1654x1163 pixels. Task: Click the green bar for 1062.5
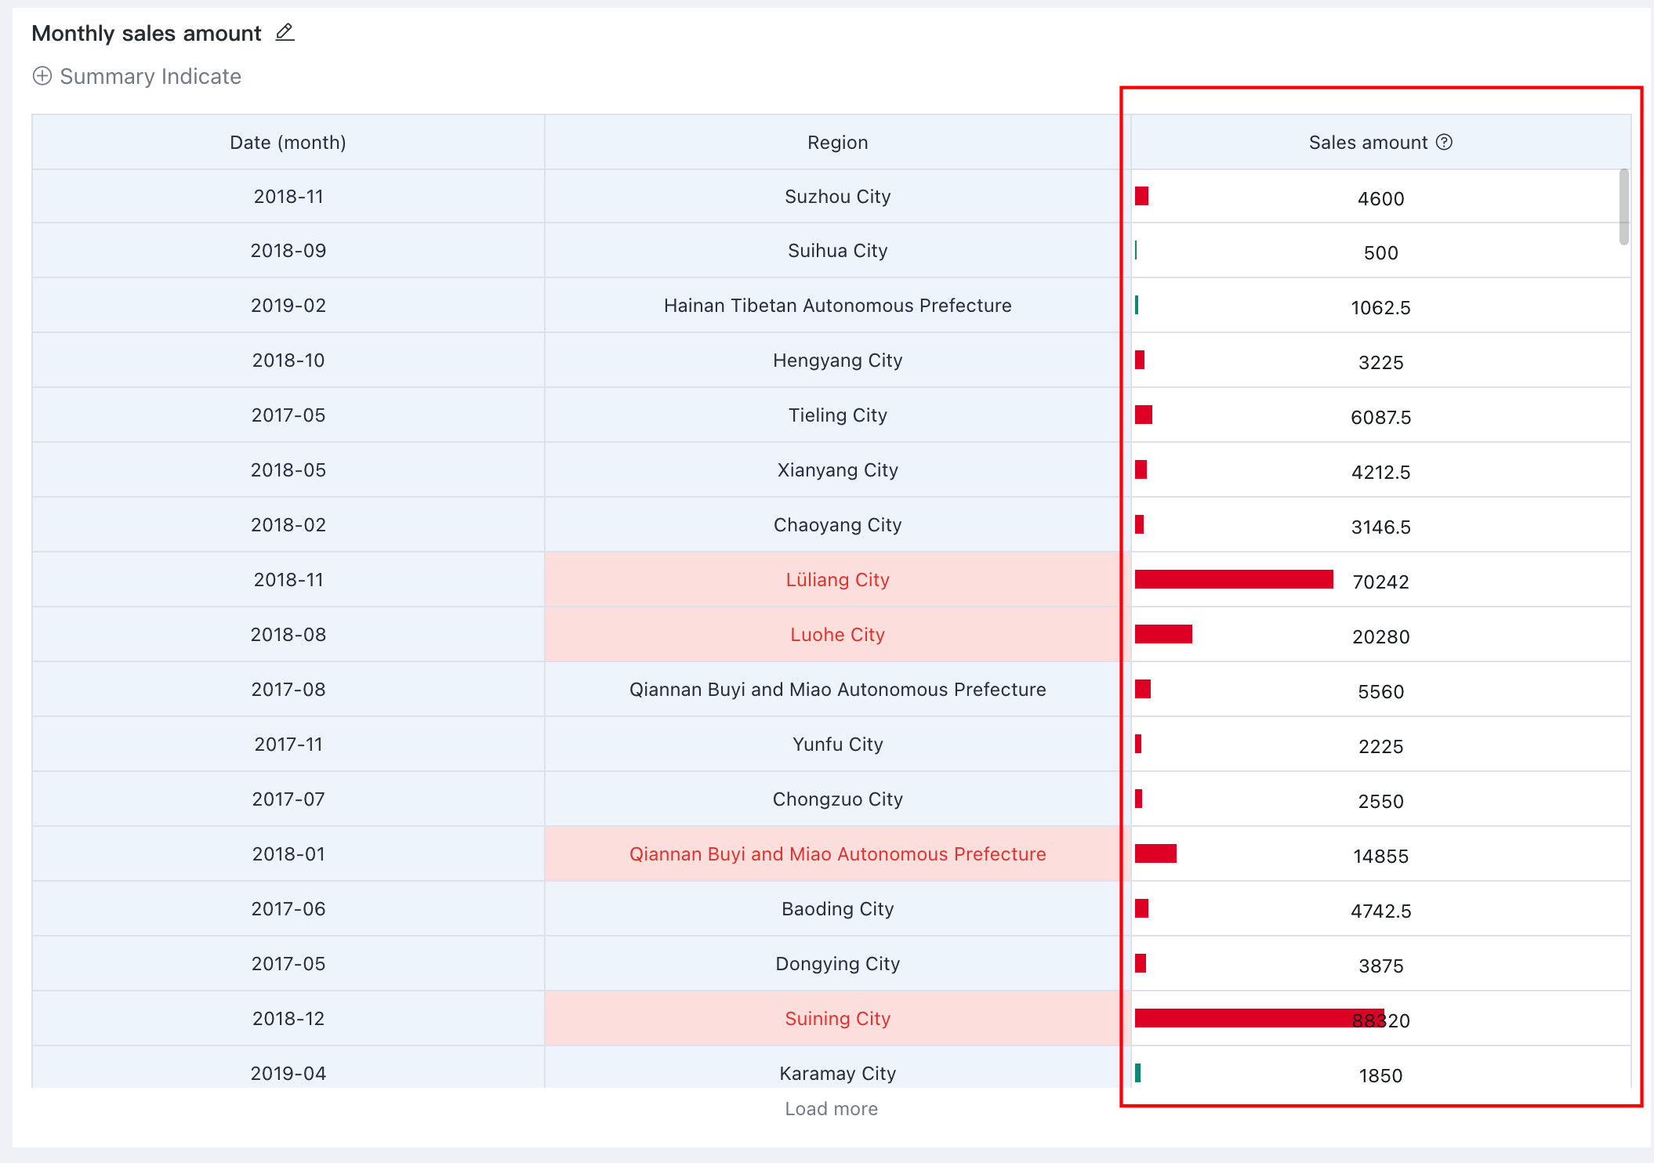click(x=1137, y=305)
